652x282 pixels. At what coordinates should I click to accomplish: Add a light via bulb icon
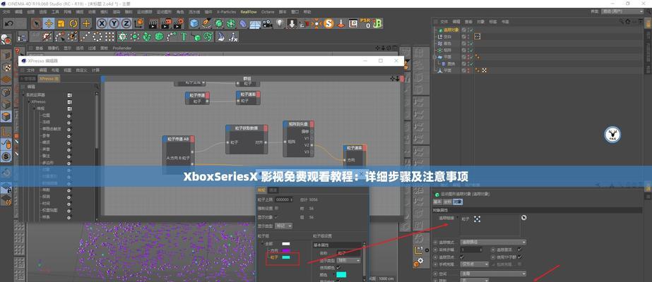(280, 24)
